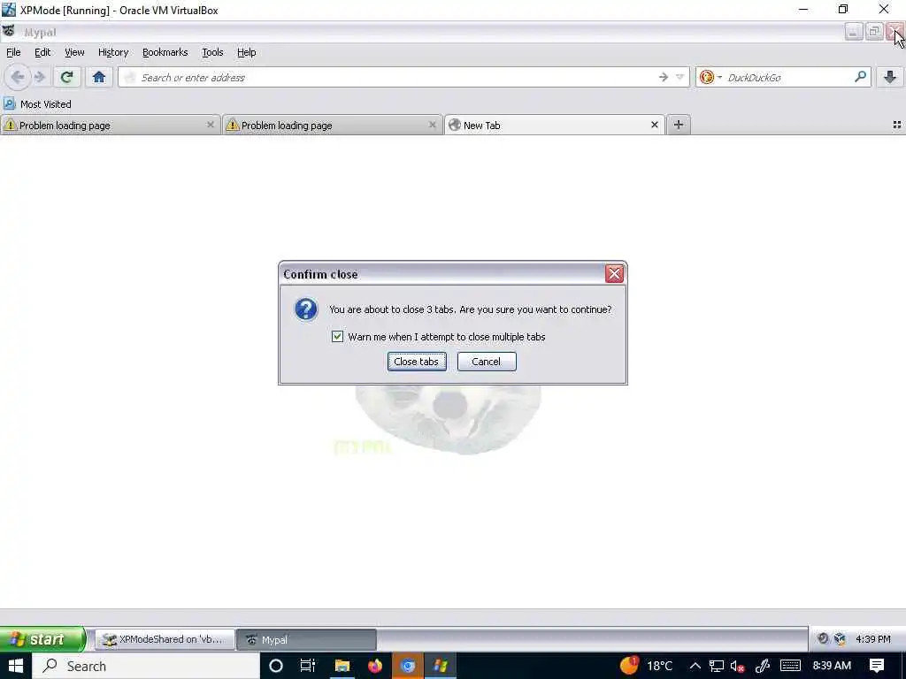Open a new tab with plus button

pyautogui.click(x=679, y=125)
